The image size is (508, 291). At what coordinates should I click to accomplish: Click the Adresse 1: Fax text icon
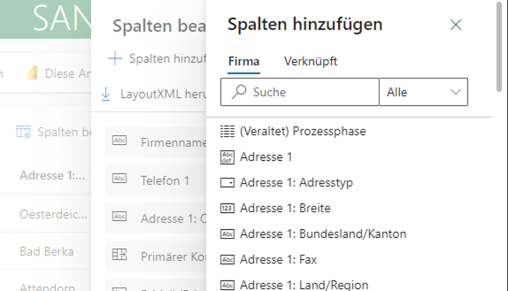click(x=227, y=260)
